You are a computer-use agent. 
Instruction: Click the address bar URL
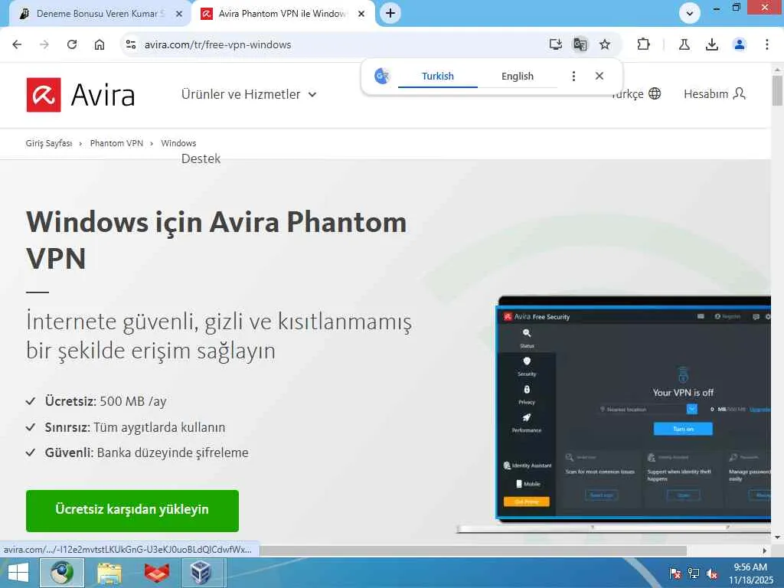click(x=217, y=44)
